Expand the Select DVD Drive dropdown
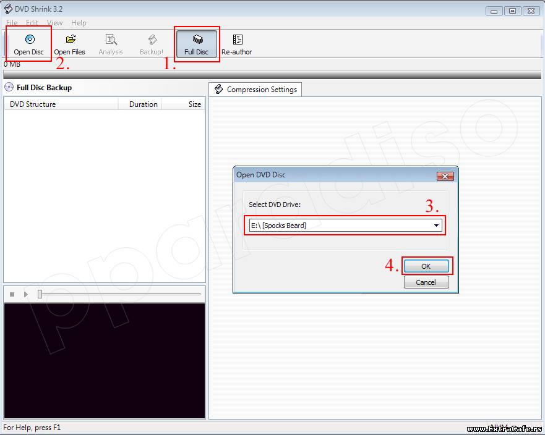The height and width of the screenshot is (435, 545). click(x=436, y=226)
